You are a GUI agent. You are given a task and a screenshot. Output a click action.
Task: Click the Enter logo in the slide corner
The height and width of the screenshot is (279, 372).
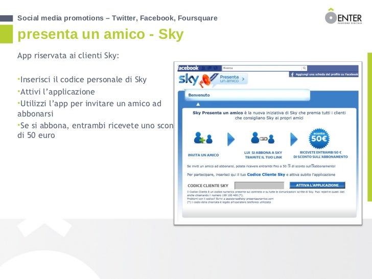point(343,16)
